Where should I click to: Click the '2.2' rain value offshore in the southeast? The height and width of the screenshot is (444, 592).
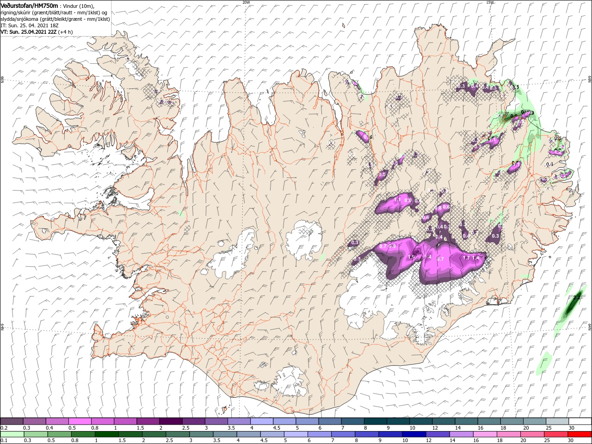click(576, 297)
